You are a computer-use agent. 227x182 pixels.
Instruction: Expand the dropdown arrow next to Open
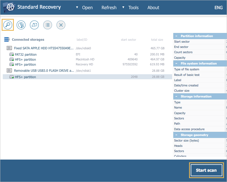(x=77, y=7)
